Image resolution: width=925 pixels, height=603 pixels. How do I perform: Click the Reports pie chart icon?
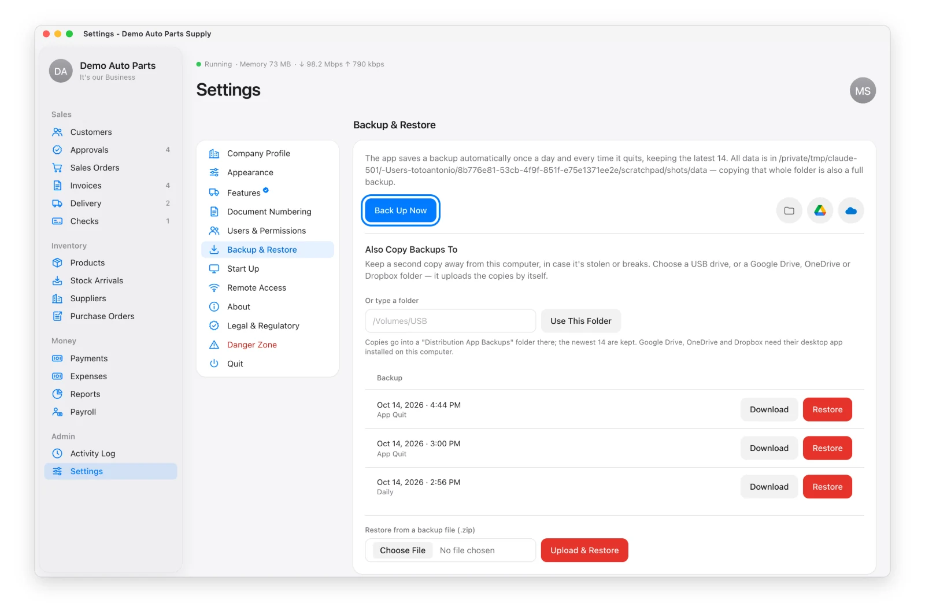pos(57,394)
